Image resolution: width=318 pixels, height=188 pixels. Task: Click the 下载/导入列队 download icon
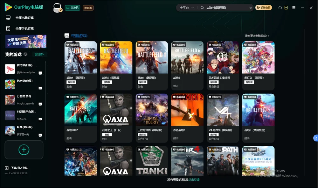pos(7,168)
